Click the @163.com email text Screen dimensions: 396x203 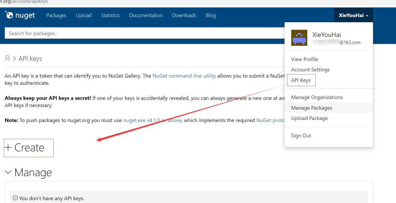tap(350, 42)
